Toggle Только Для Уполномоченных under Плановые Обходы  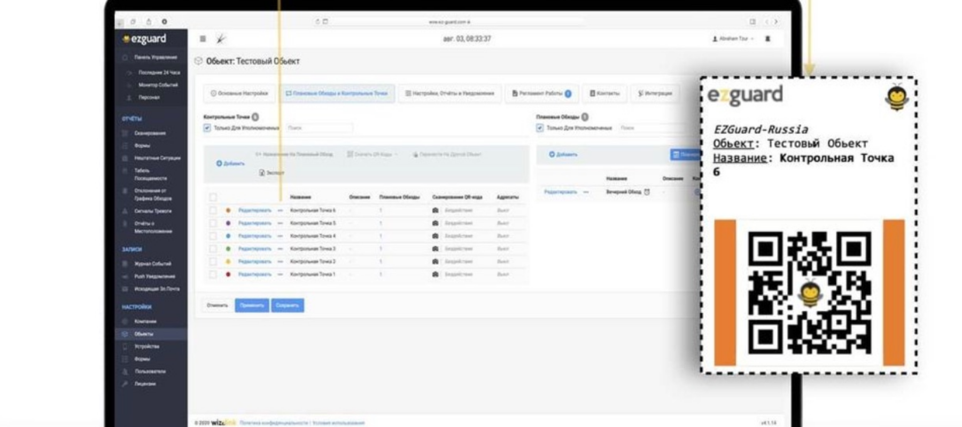coord(540,128)
